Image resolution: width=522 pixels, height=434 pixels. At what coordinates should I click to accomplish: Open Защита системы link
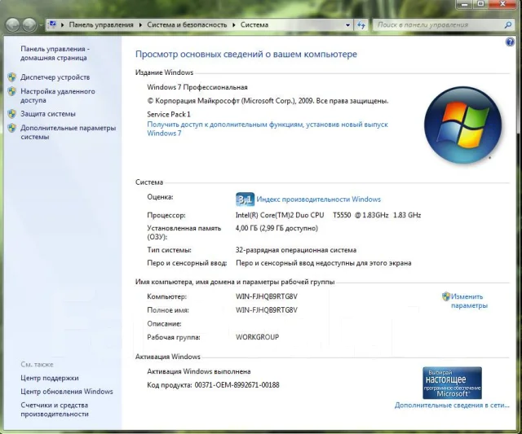tap(48, 114)
